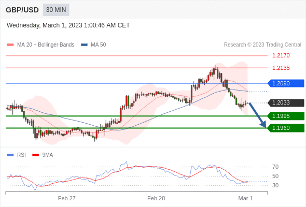
Task: Click the blue 1.2090 pivot price tag
Action: 286,83
